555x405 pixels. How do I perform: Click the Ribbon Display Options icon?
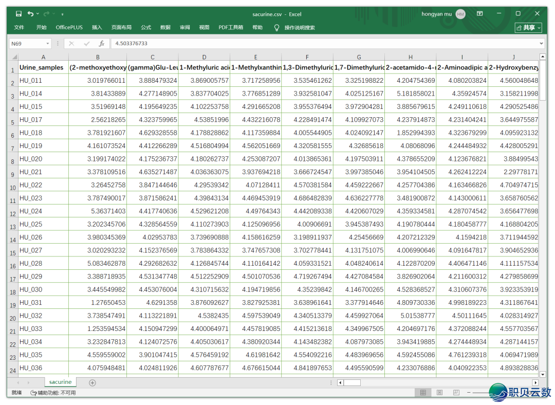(479, 14)
